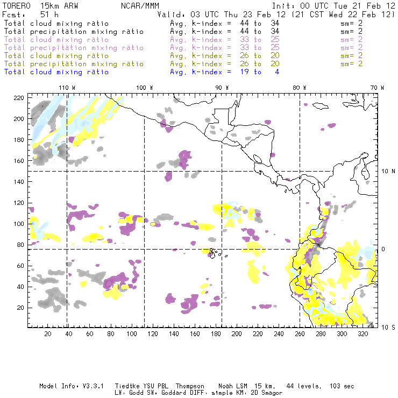This screenshot has width=398, height=398.
Task: Click the '10 S' latitude label
Action: coord(388,327)
